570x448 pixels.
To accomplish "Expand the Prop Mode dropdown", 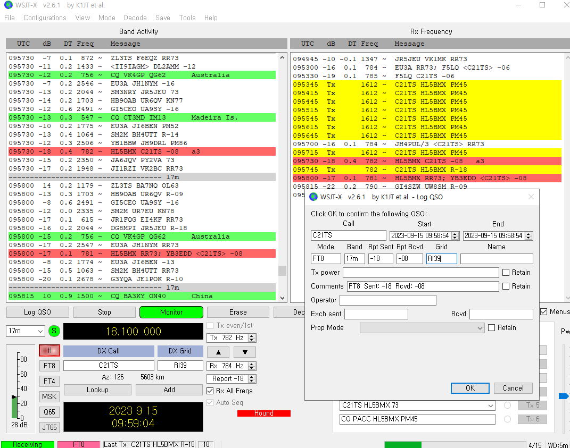I will tap(422, 328).
